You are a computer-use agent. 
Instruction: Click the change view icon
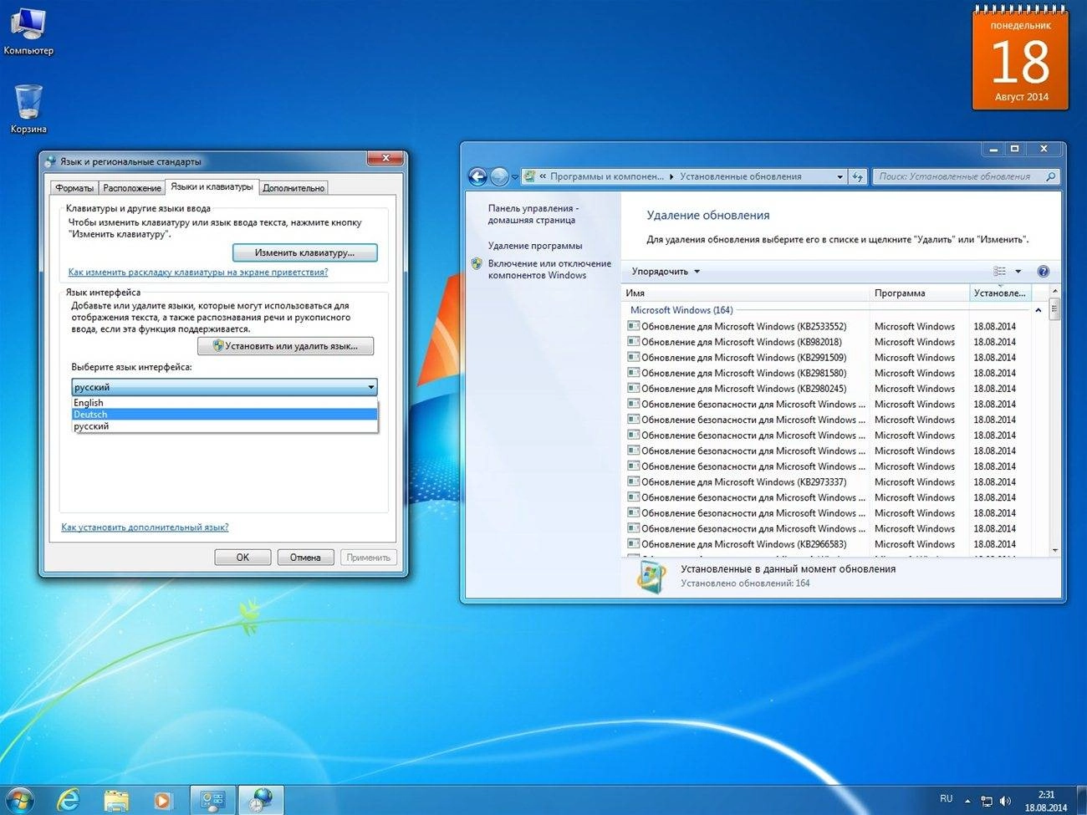[999, 272]
